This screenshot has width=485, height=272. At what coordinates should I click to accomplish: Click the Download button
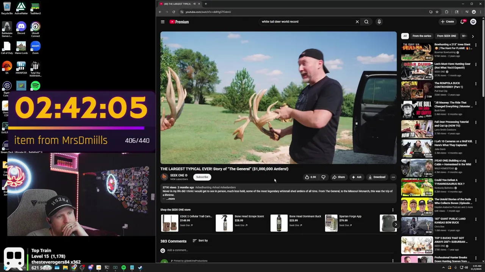point(377,177)
